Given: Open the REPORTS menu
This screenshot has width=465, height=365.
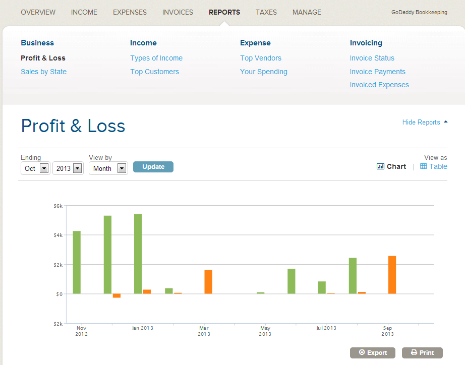Looking at the screenshot, I should coord(224,12).
